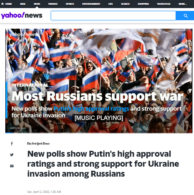Screen dimensions: 194x195
Task: Go to the Finance section
Action: [53, 4]
